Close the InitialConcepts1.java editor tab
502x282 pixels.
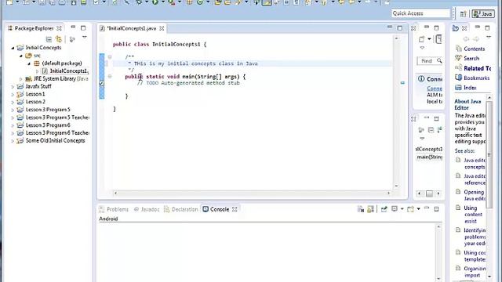(x=162, y=28)
